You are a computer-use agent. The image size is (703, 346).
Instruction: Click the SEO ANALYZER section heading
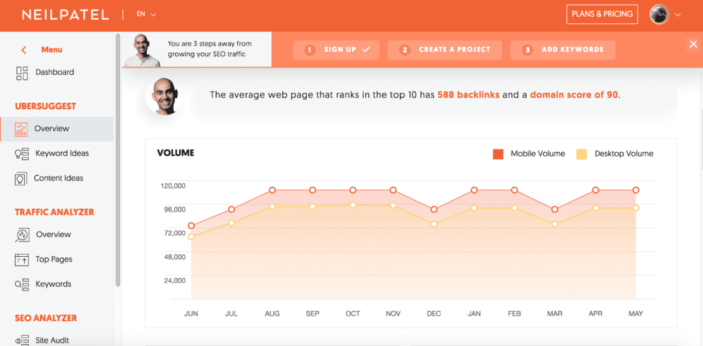click(46, 319)
